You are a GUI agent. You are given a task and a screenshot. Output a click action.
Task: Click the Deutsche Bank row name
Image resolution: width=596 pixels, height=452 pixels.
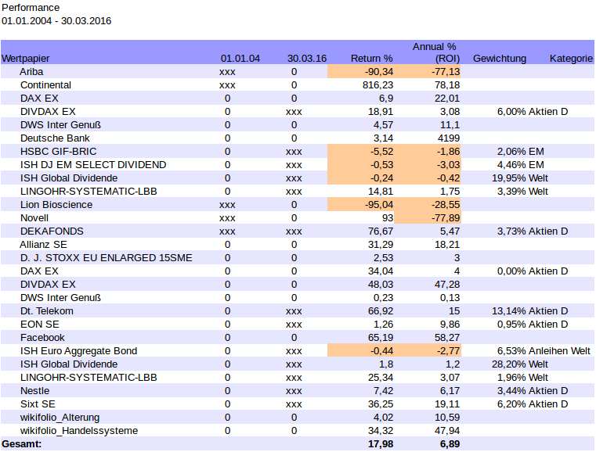tap(55, 138)
